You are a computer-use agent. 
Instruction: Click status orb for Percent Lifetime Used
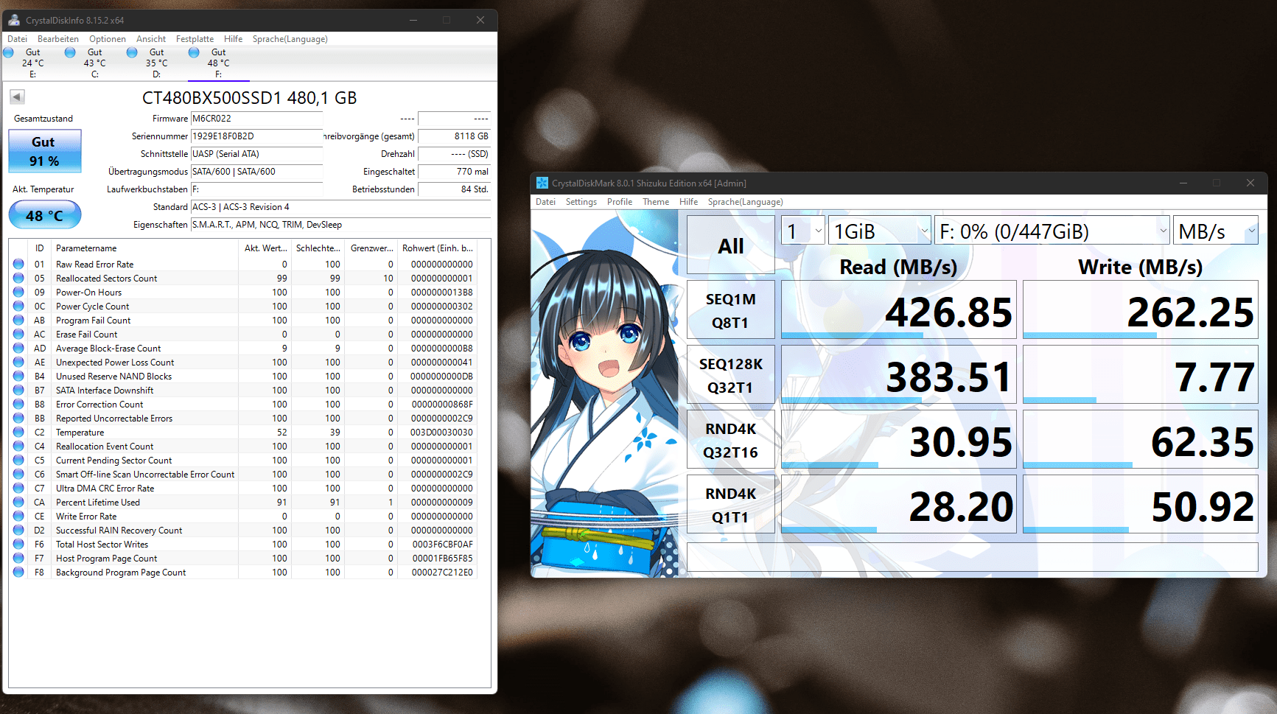18,502
